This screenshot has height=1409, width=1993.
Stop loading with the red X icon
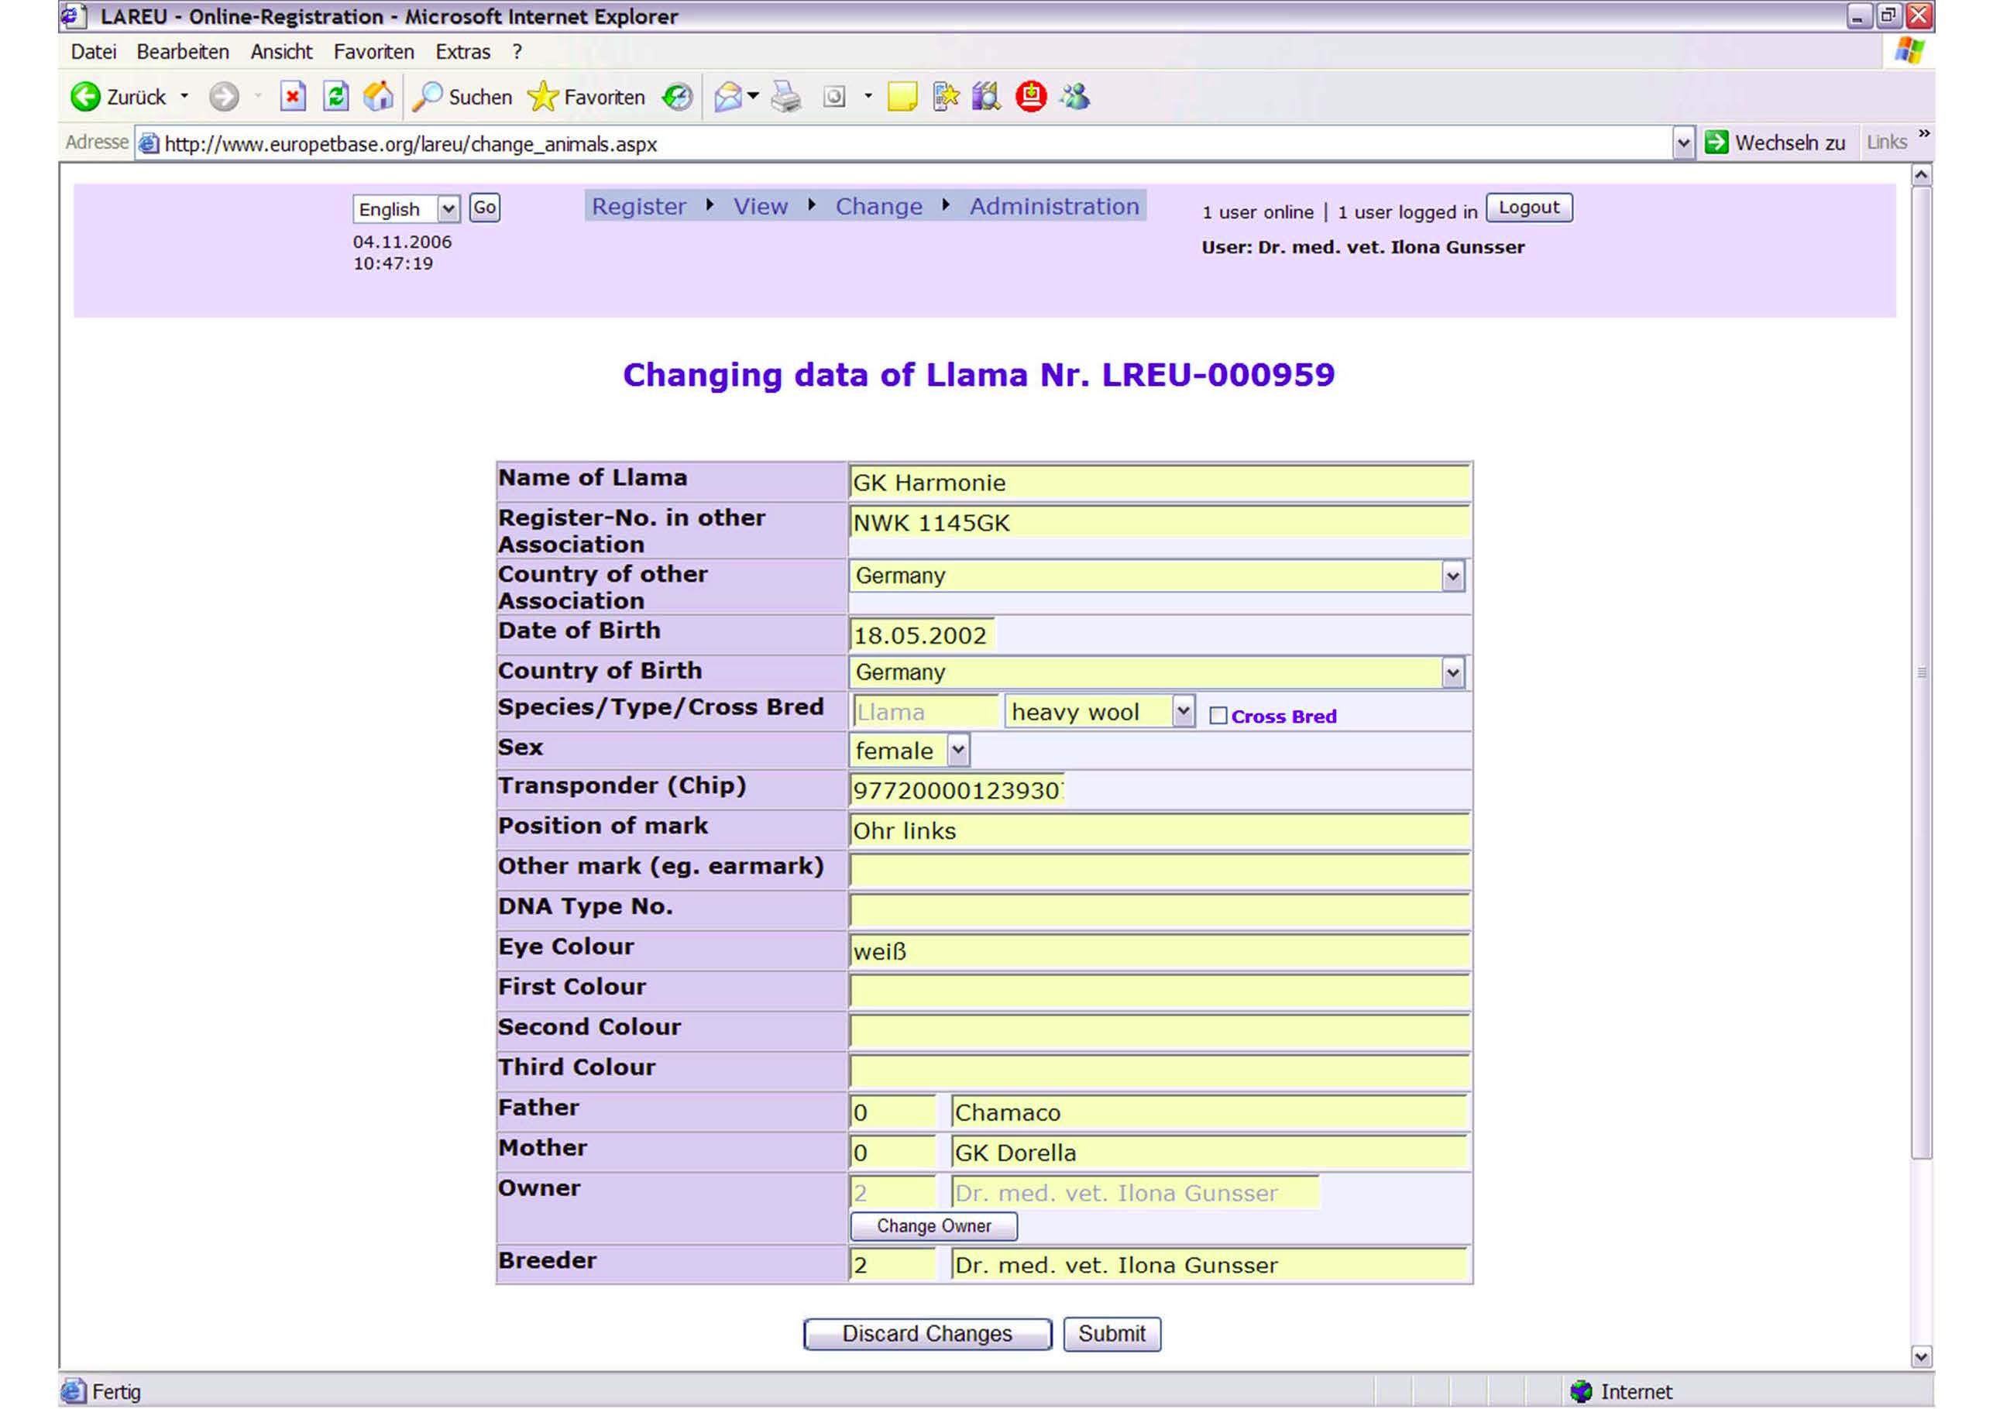293,96
